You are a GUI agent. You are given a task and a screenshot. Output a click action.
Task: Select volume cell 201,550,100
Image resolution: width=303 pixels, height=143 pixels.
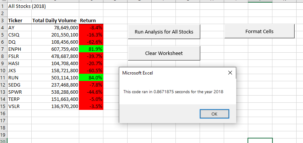click(55, 35)
